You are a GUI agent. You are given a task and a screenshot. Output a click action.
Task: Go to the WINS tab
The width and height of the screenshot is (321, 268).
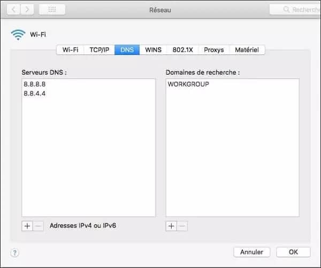click(x=153, y=50)
